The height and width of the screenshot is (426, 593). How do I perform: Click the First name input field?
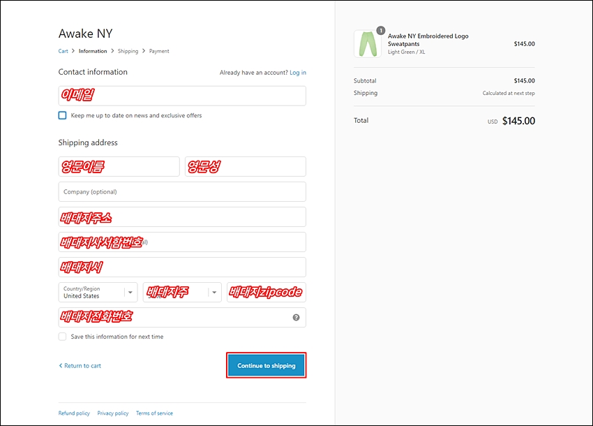[x=119, y=167]
